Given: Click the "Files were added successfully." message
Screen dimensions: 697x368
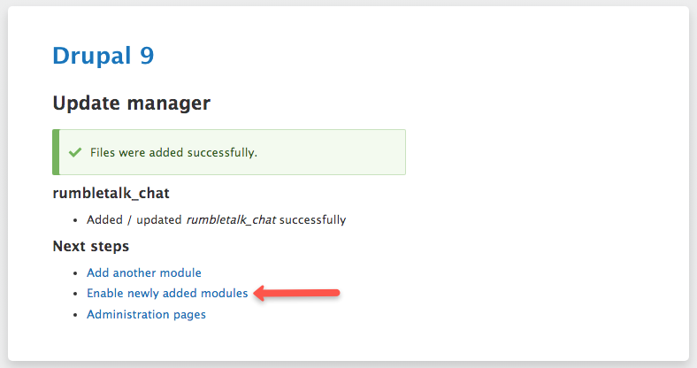Looking at the screenshot, I should pos(173,152).
